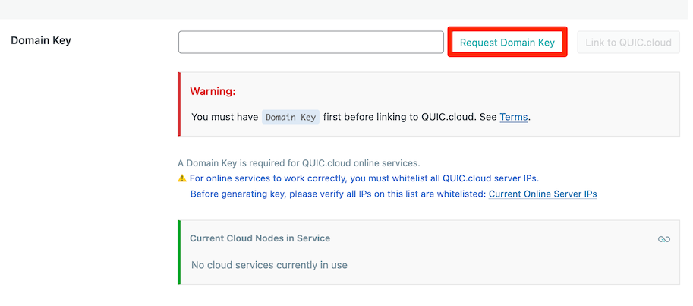Click the yellow warning triangle icon
The height and width of the screenshot is (306, 693).
pos(182,178)
